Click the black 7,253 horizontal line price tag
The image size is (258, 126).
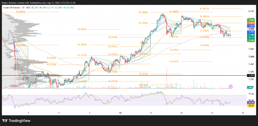[251, 75]
